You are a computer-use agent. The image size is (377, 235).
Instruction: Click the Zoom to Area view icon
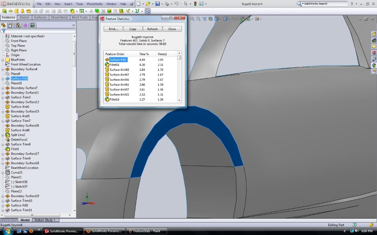(x=198, y=19)
